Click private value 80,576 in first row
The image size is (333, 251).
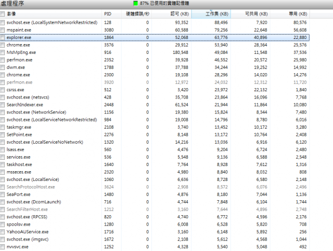tap(300, 22)
